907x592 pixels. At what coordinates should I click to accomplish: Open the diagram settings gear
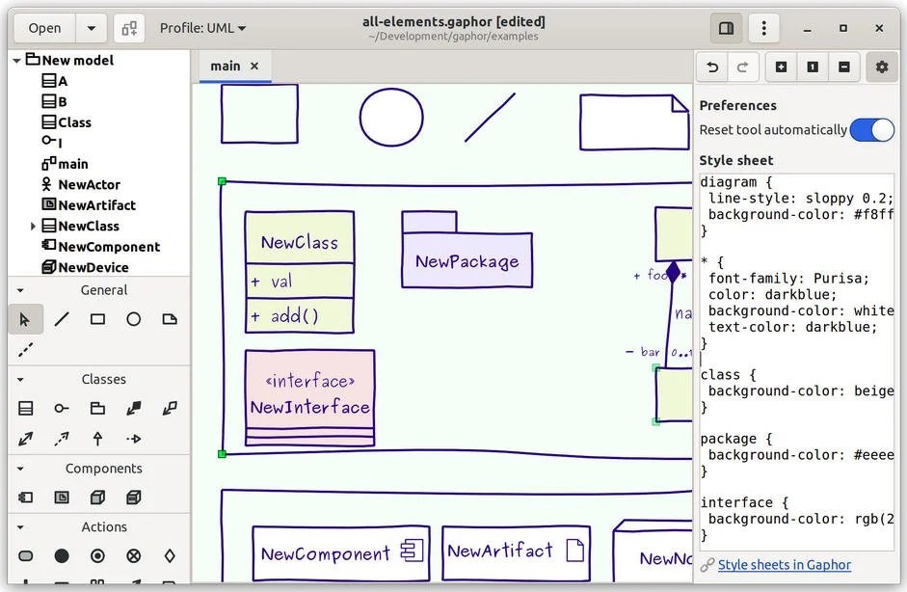coord(879,67)
